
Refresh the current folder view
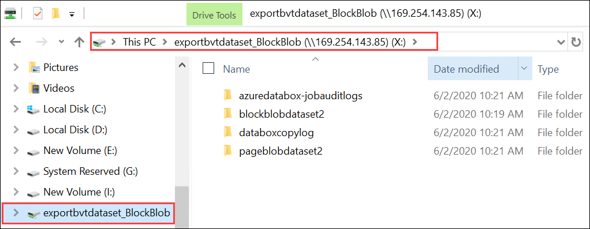(576, 42)
